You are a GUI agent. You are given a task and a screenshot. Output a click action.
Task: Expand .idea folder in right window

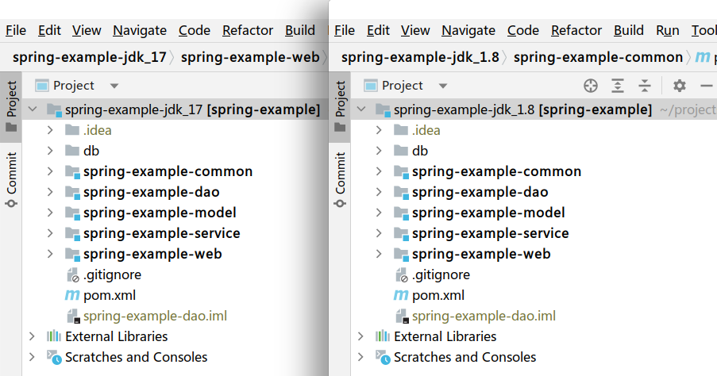click(379, 130)
